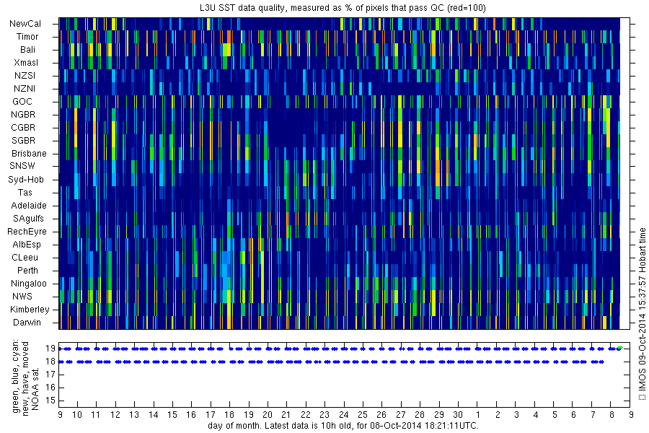
Task: Click satellite number 17 on the lower axis
Action: click(50, 375)
